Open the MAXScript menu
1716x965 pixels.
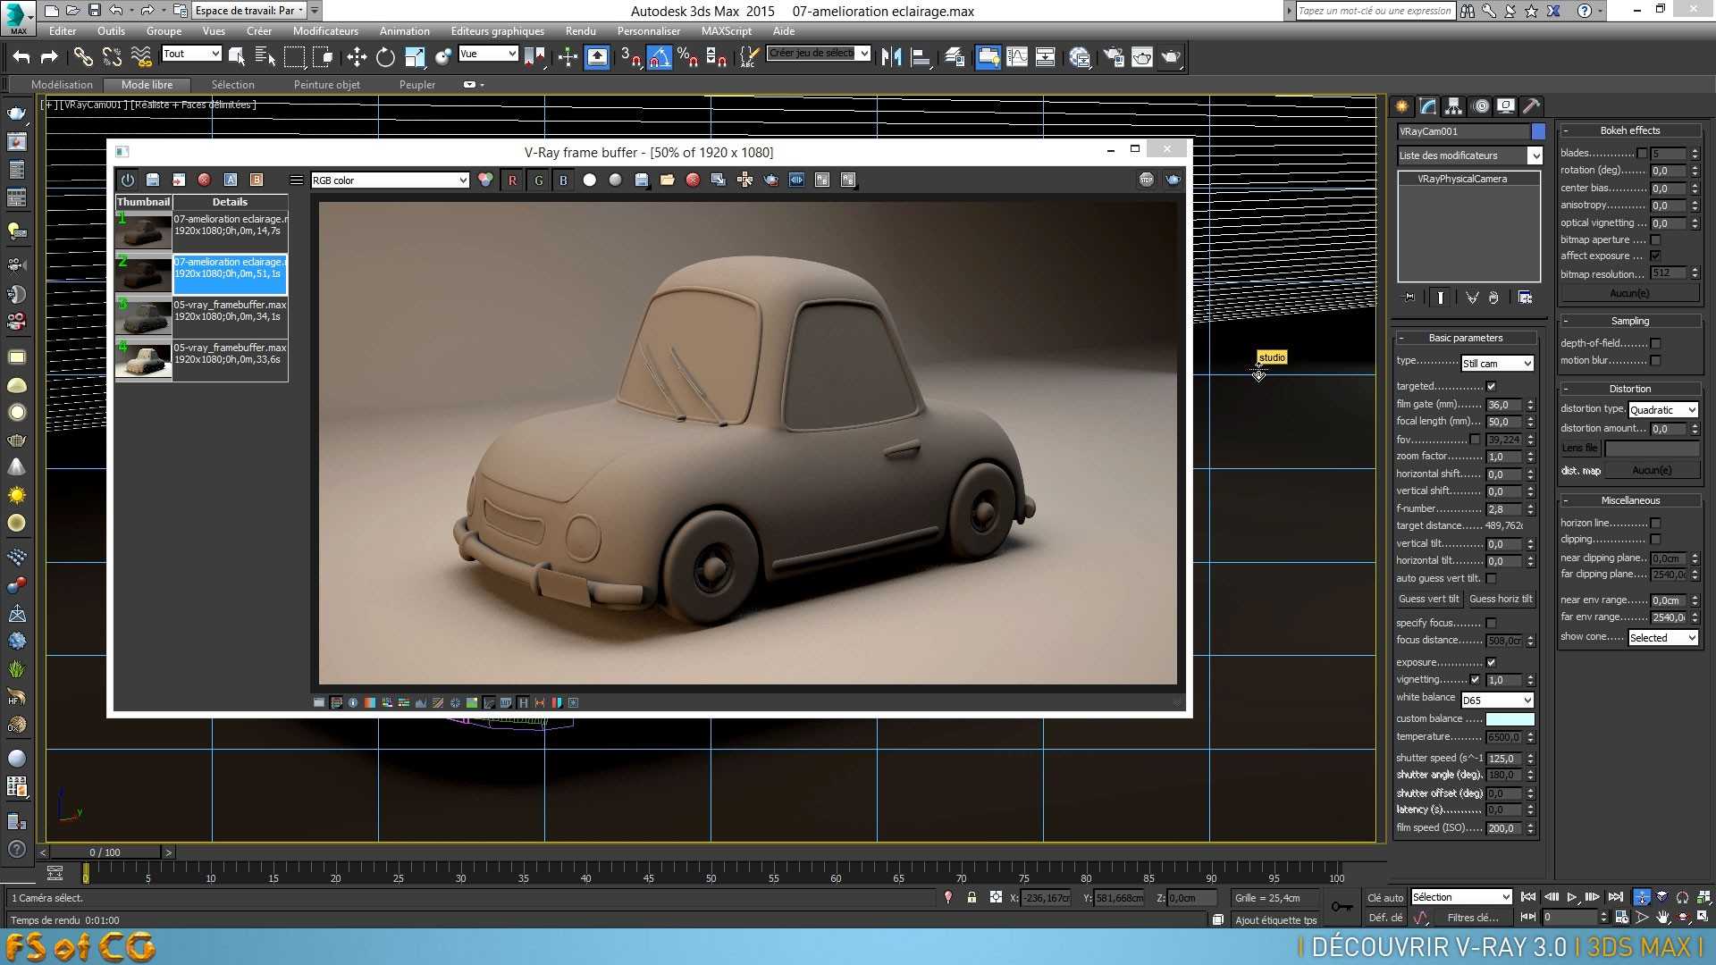coord(726,31)
